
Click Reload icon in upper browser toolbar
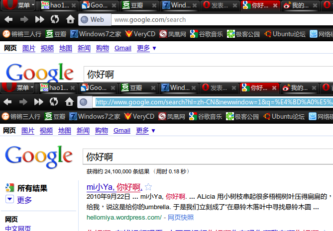(x=55, y=19)
